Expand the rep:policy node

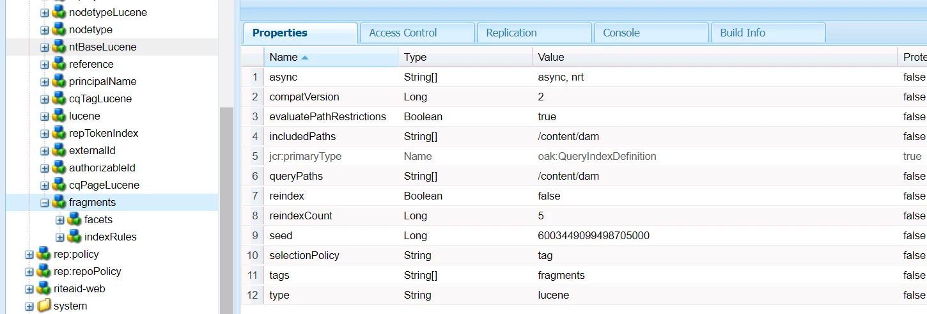coord(29,255)
